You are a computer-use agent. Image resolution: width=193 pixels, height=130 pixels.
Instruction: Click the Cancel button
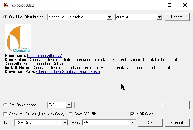click(177, 123)
